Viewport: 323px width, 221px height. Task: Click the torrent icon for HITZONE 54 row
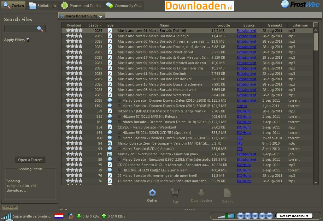110,170
